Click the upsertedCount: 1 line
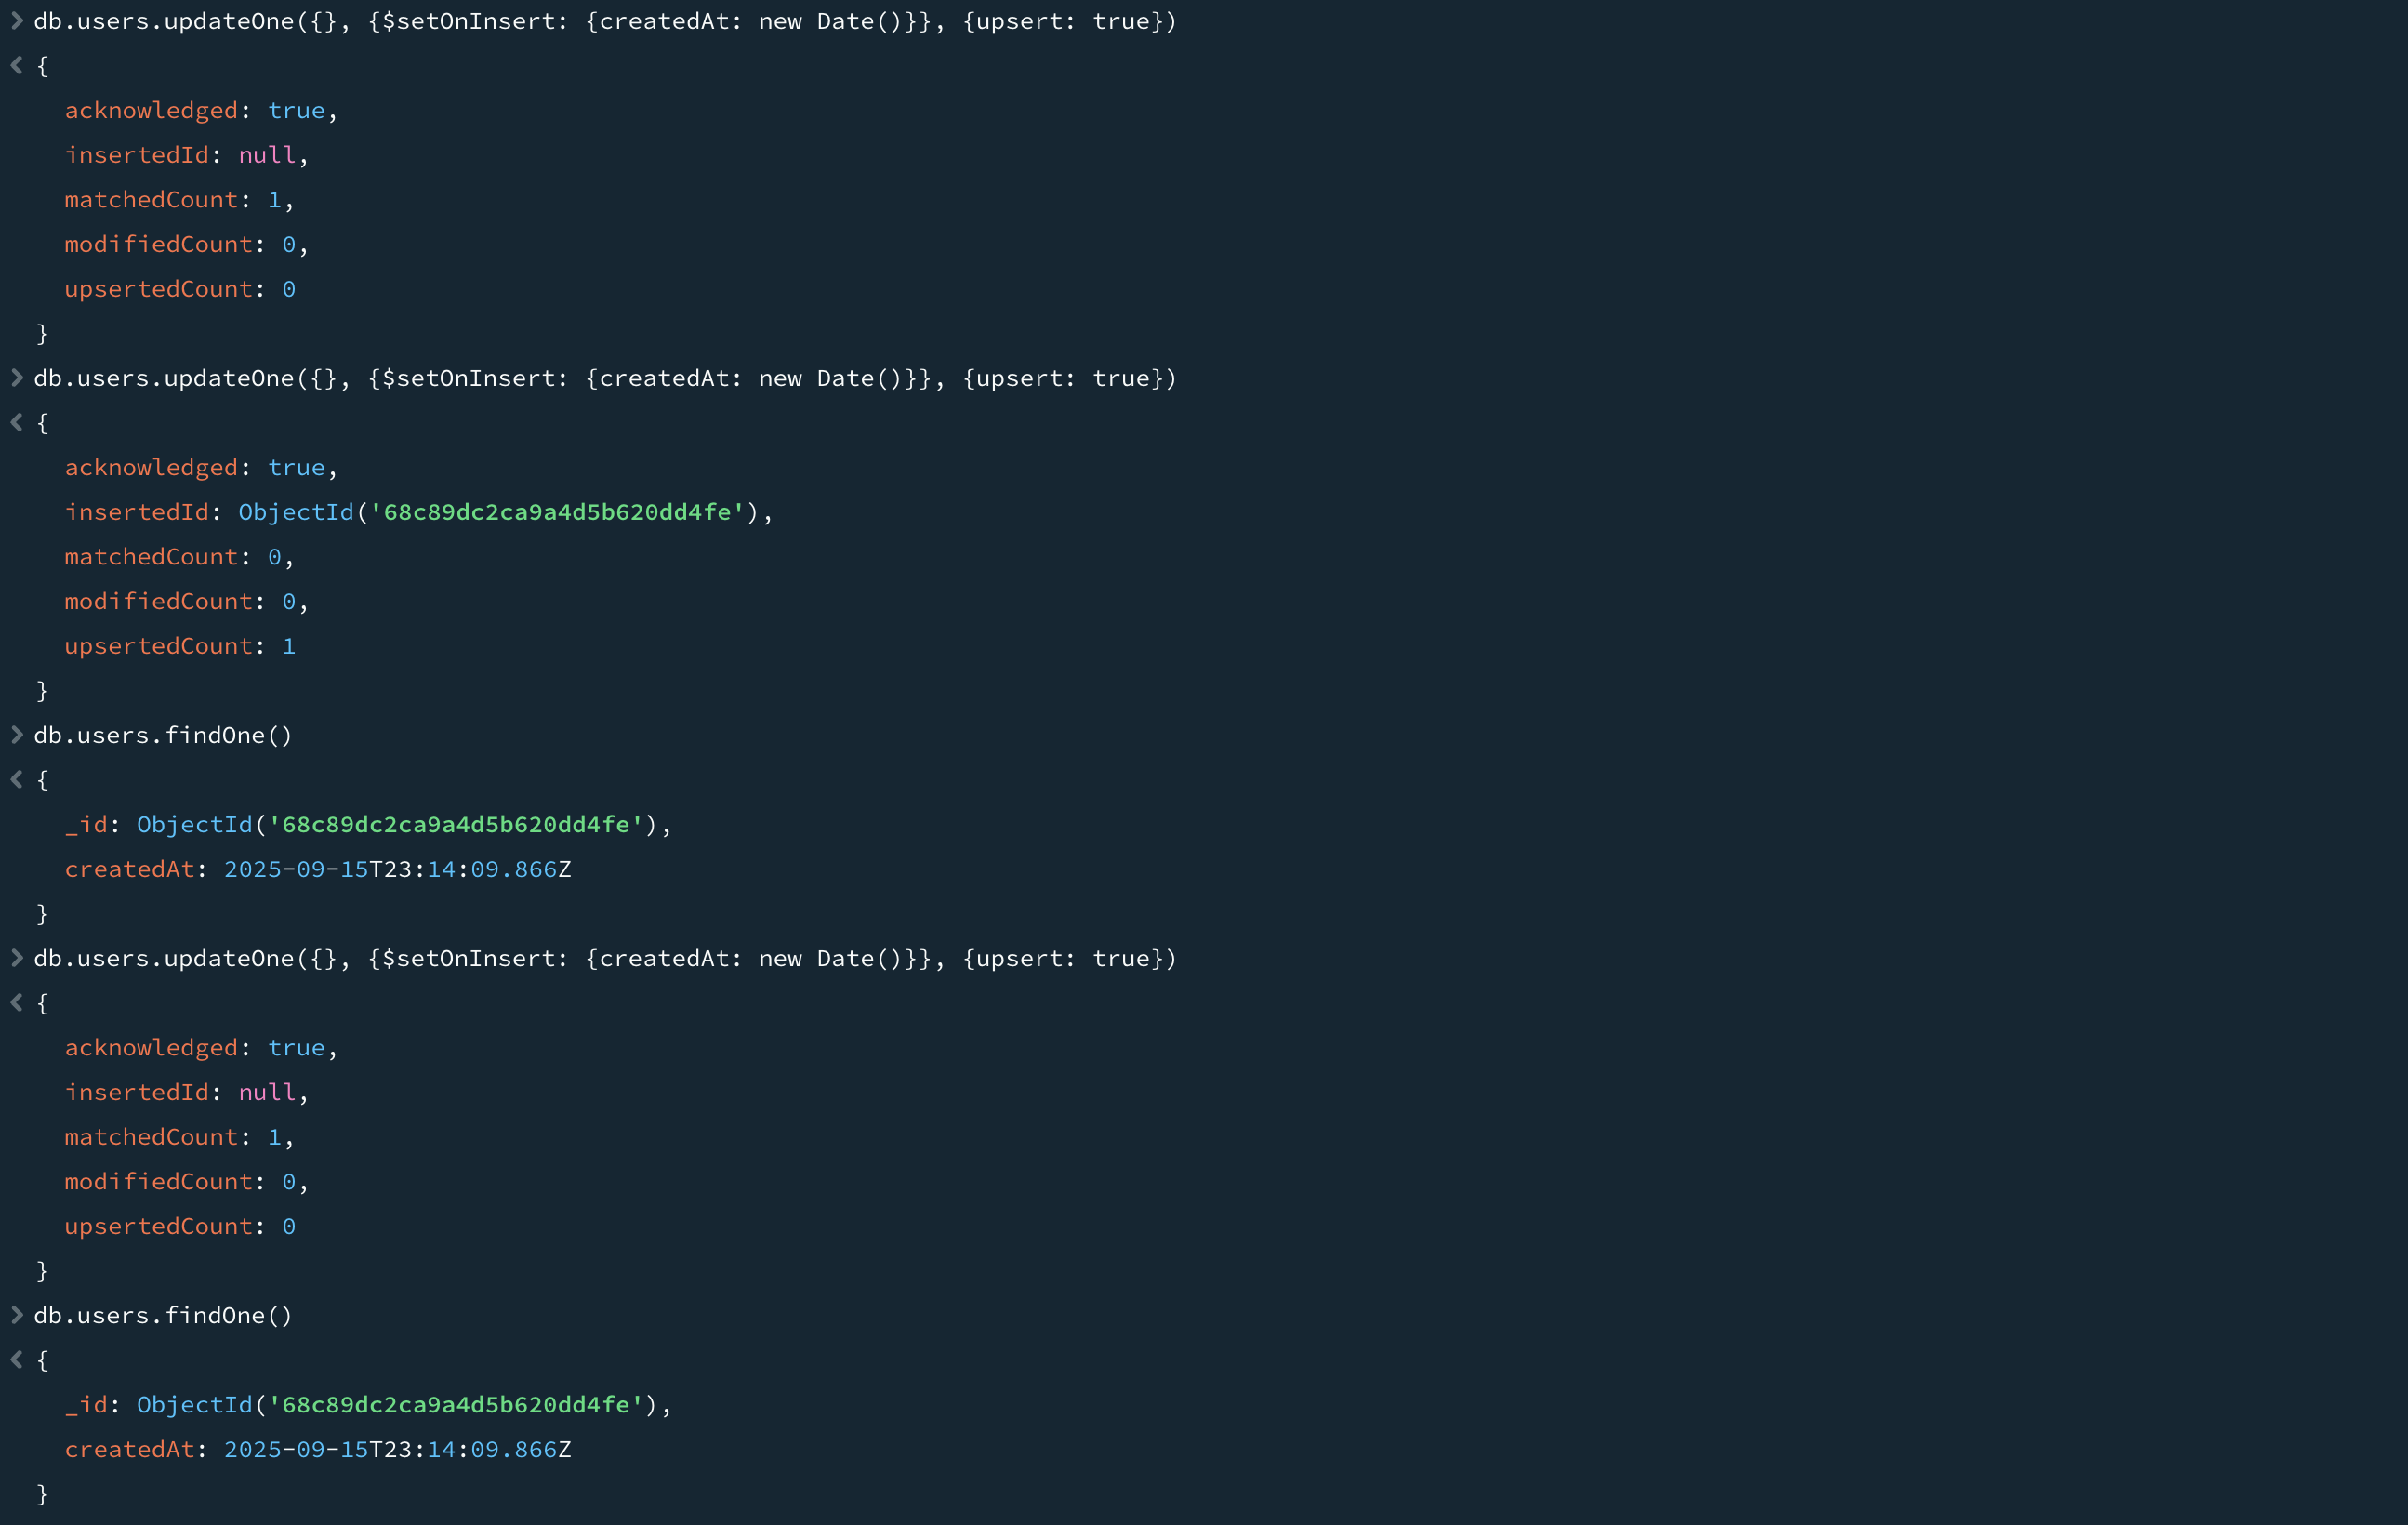Image resolution: width=2408 pixels, height=1525 pixels. click(x=180, y=646)
